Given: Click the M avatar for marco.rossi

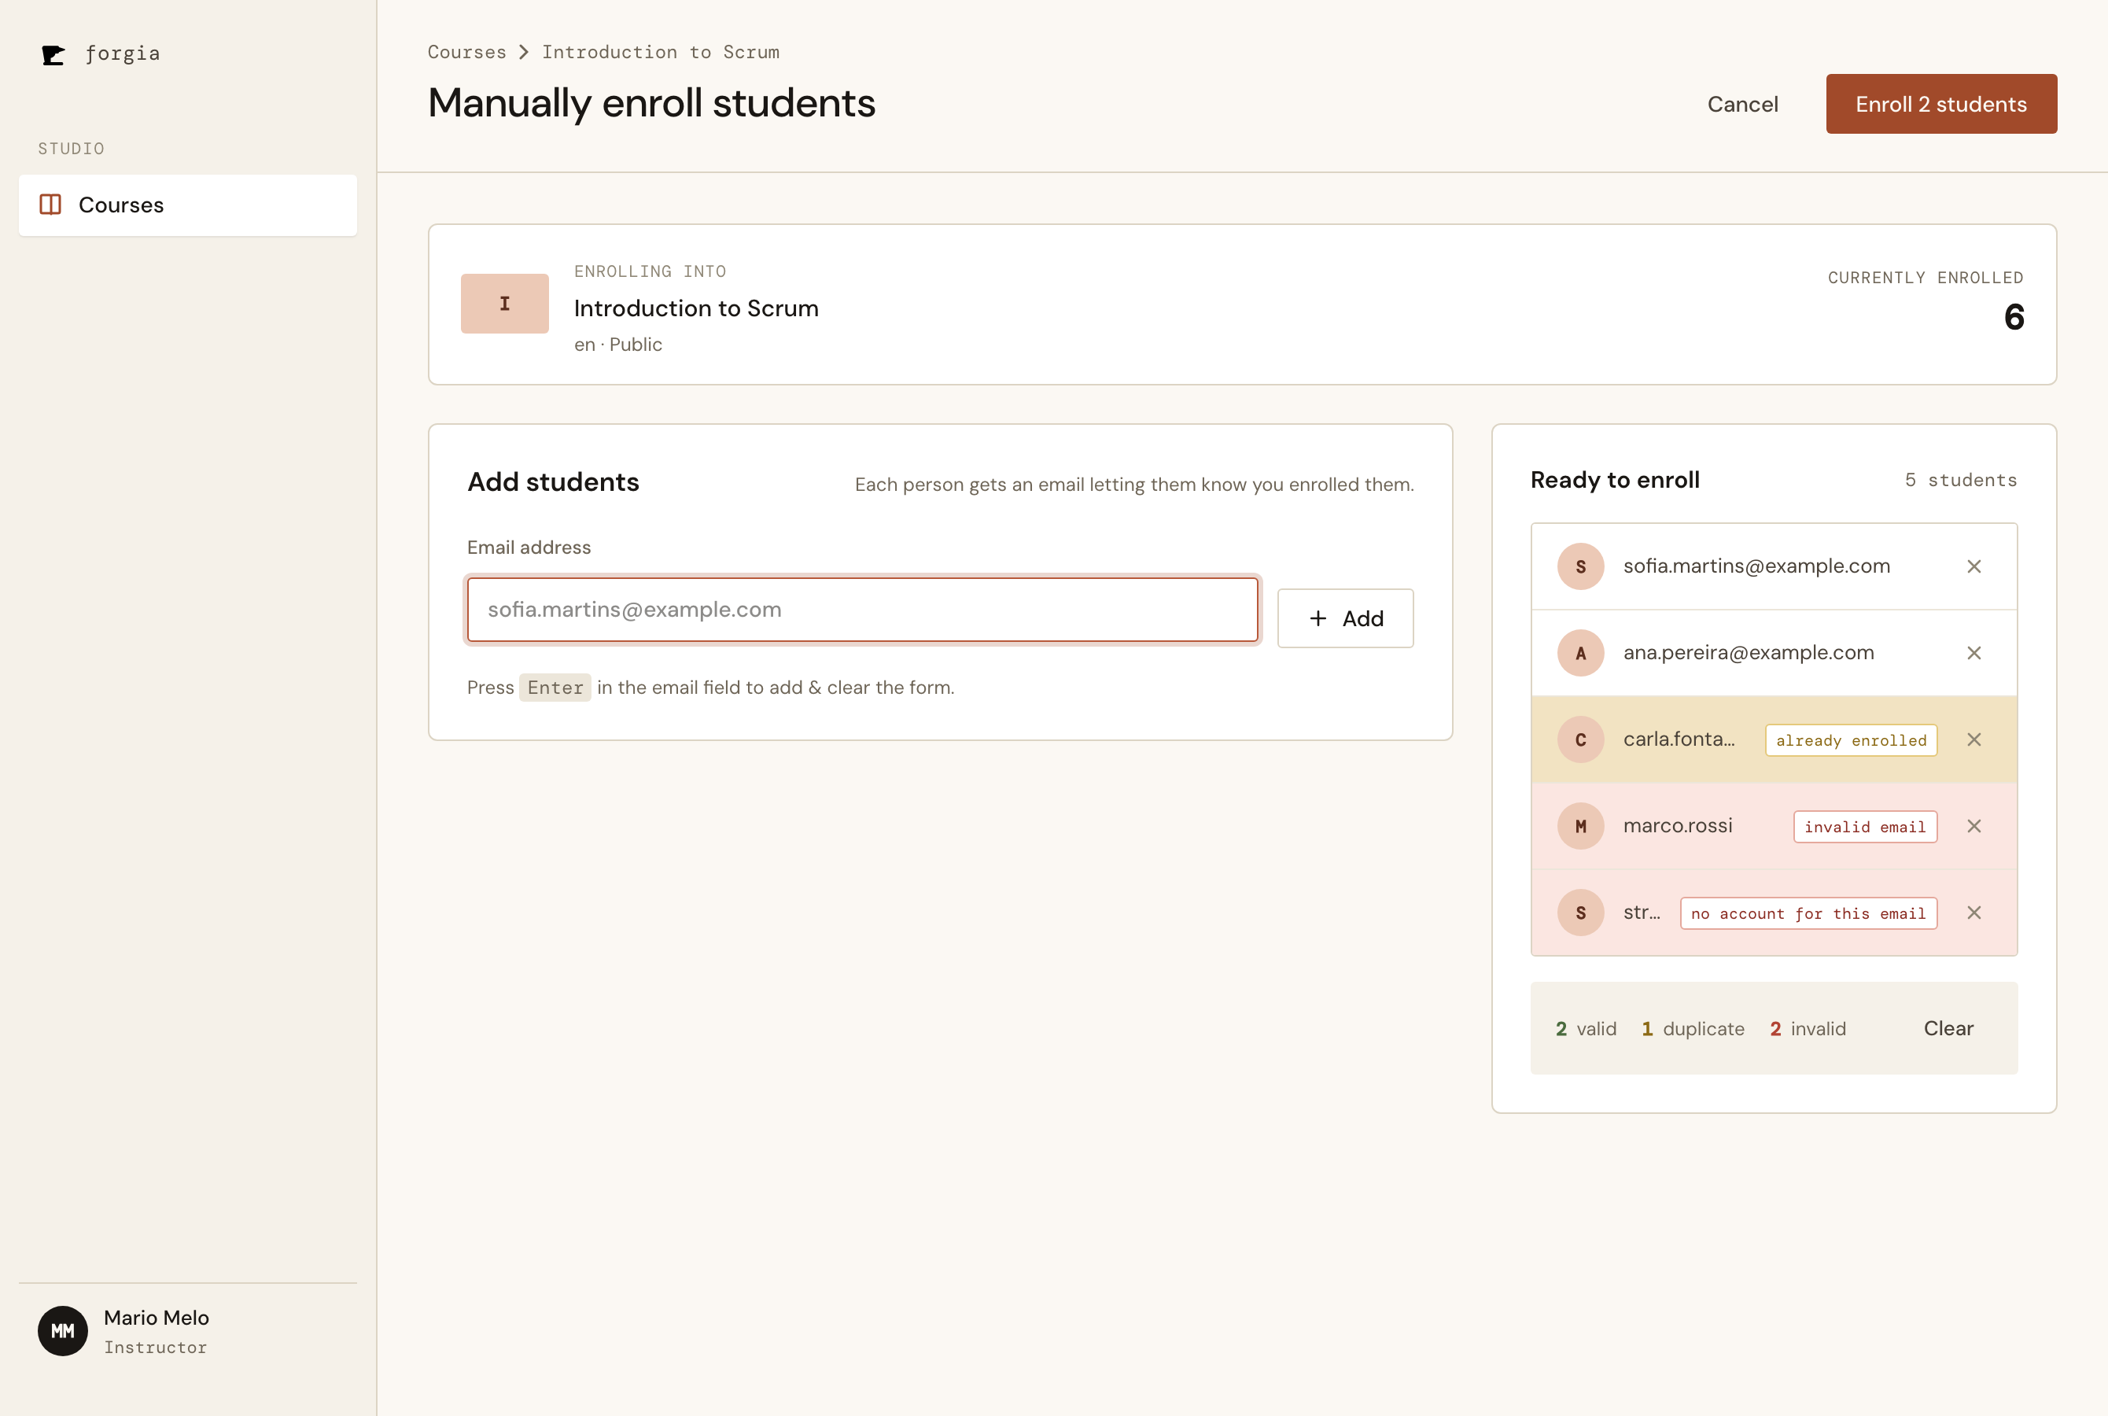Looking at the screenshot, I should [x=1581, y=826].
